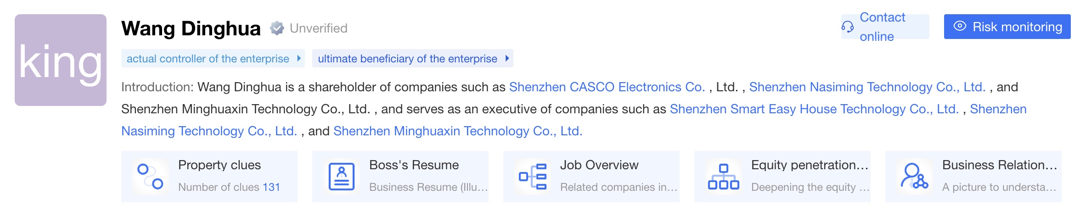Click the verification badge icon beside the name
The height and width of the screenshot is (211, 1080).
[276, 28]
